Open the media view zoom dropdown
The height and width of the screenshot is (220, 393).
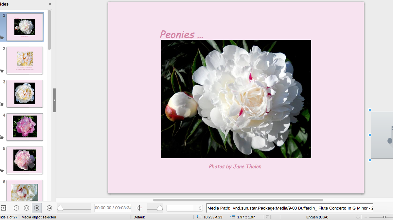click(x=185, y=208)
